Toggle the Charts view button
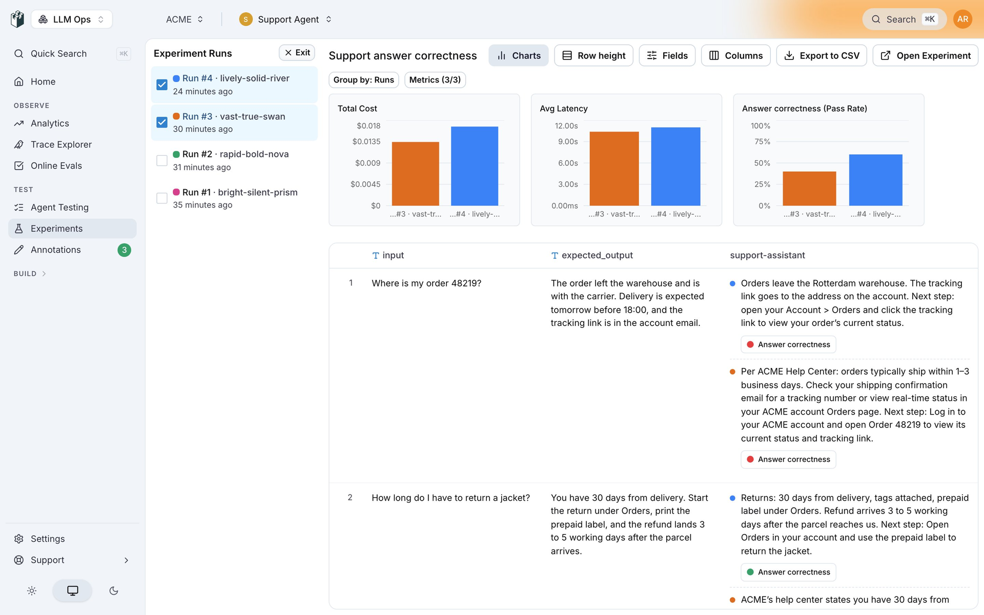Viewport: 984px width, 615px height. click(x=518, y=55)
